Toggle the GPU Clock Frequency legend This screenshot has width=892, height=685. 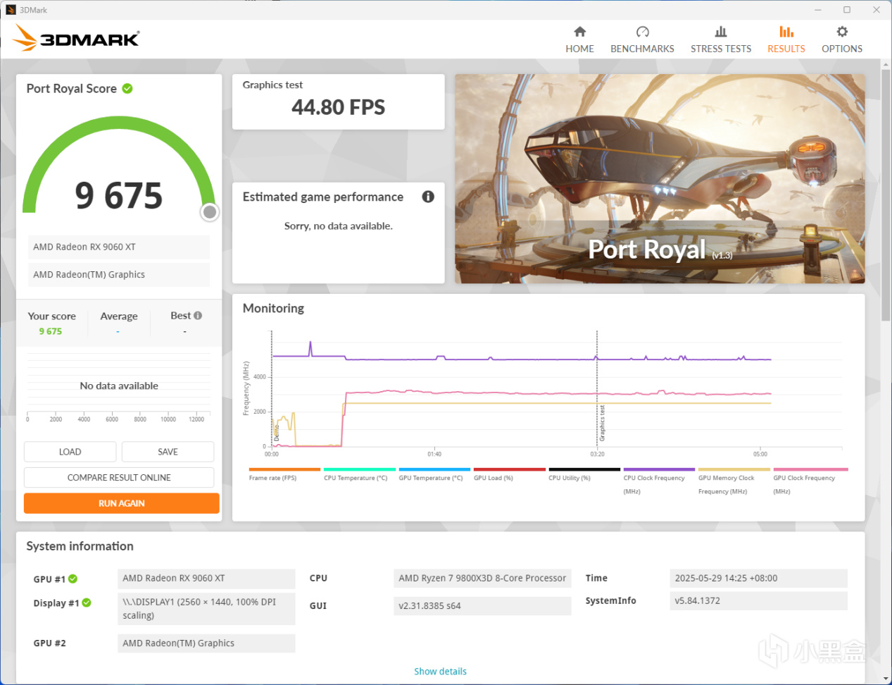810,481
